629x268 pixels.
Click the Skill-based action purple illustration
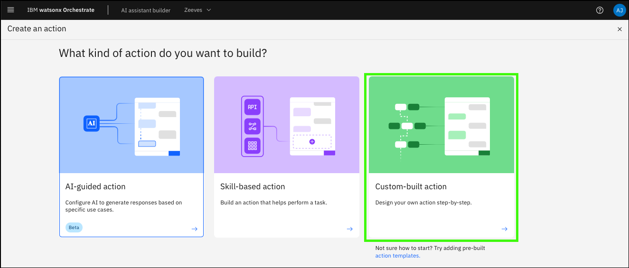(x=286, y=125)
